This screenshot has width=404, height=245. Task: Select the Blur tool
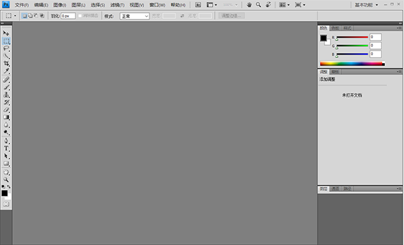pyautogui.click(x=6, y=125)
